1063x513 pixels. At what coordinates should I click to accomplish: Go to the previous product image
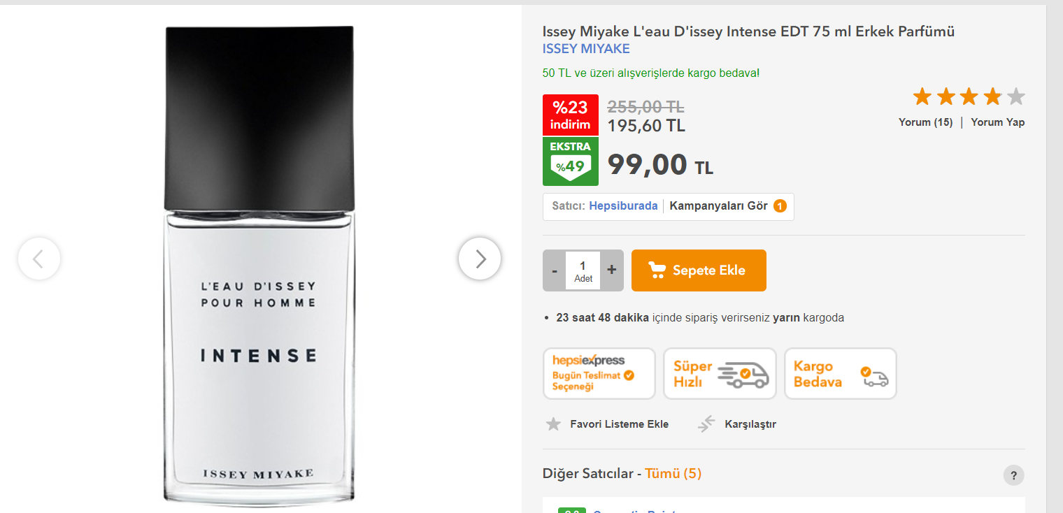(39, 259)
